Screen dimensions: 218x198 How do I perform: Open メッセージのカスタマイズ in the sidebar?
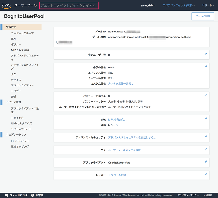[x=25, y=67]
